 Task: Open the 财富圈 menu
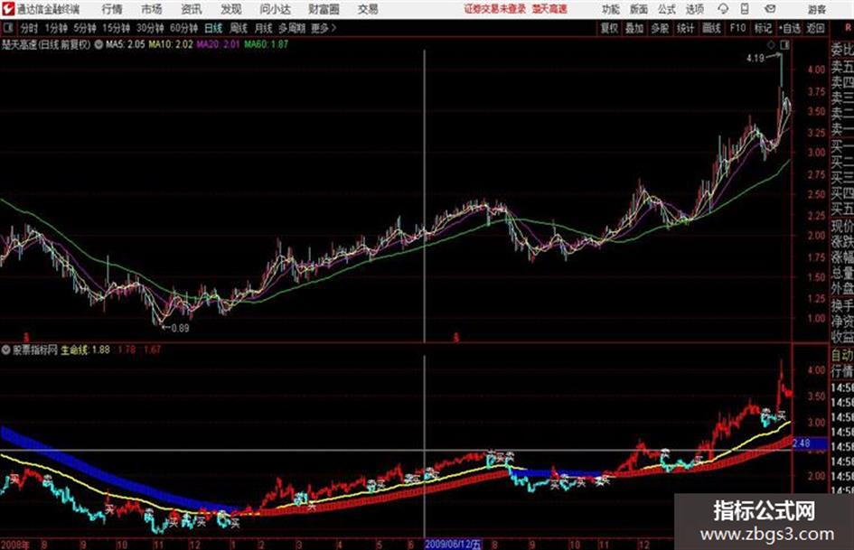(x=324, y=9)
